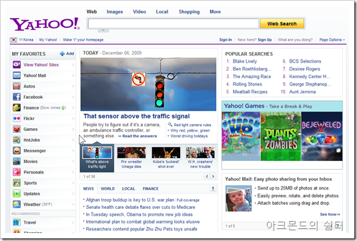357x241 pixels.
Task: Click the HotJobs briefcase icon
Action: pos(17,140)
